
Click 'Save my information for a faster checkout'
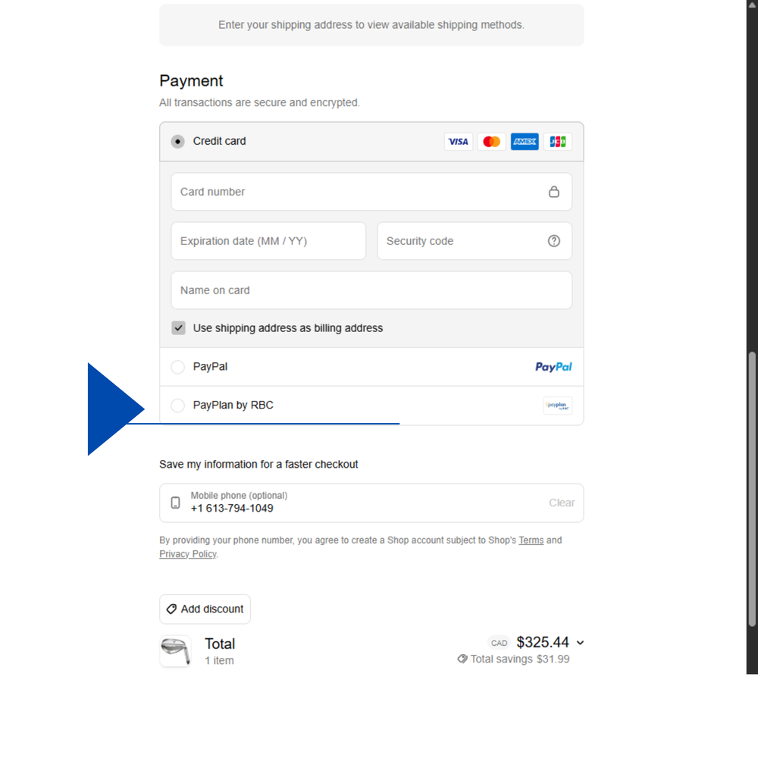[258, 464]
